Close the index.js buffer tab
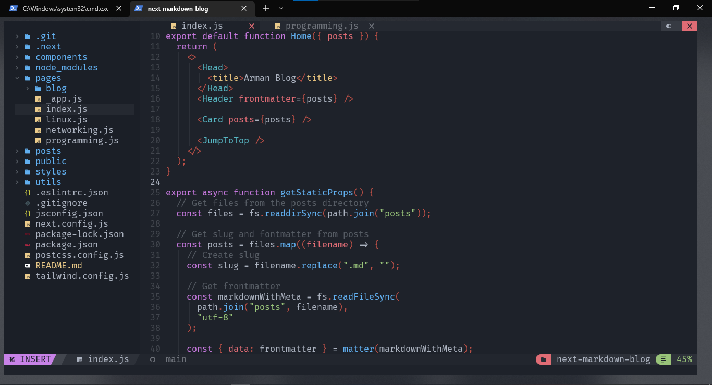 point(252,26)
